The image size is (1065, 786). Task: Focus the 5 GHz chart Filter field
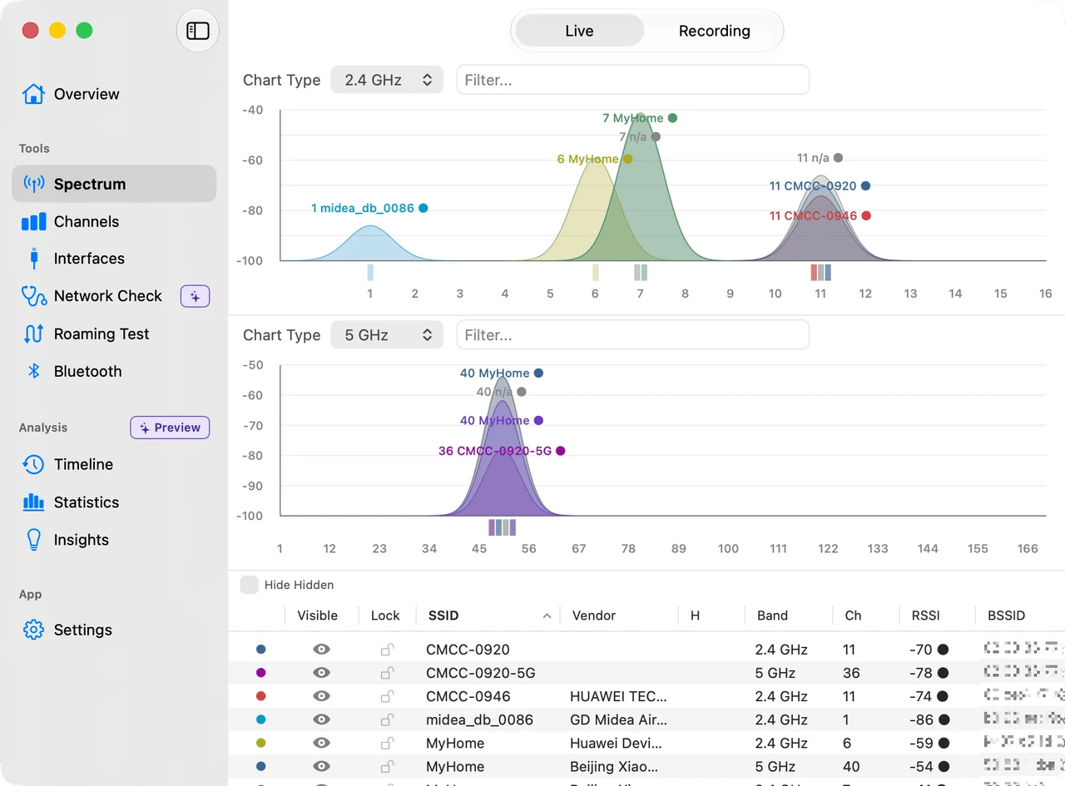[632, 335]
